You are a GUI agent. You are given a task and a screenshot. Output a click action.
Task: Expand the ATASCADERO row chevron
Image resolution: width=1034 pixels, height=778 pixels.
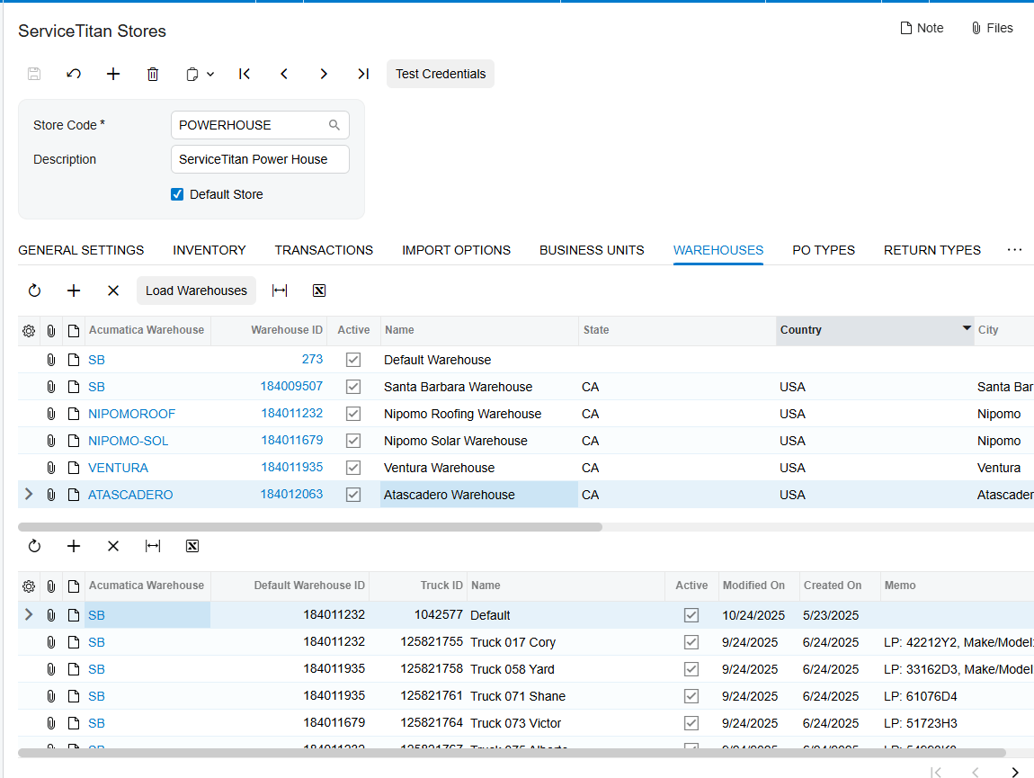point(29,495)
